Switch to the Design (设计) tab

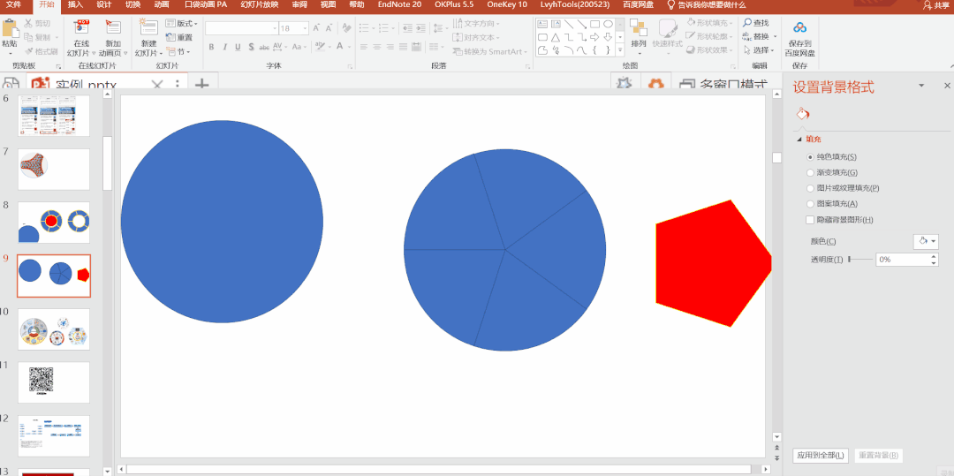pyautogui.click(x=103, y=5)
